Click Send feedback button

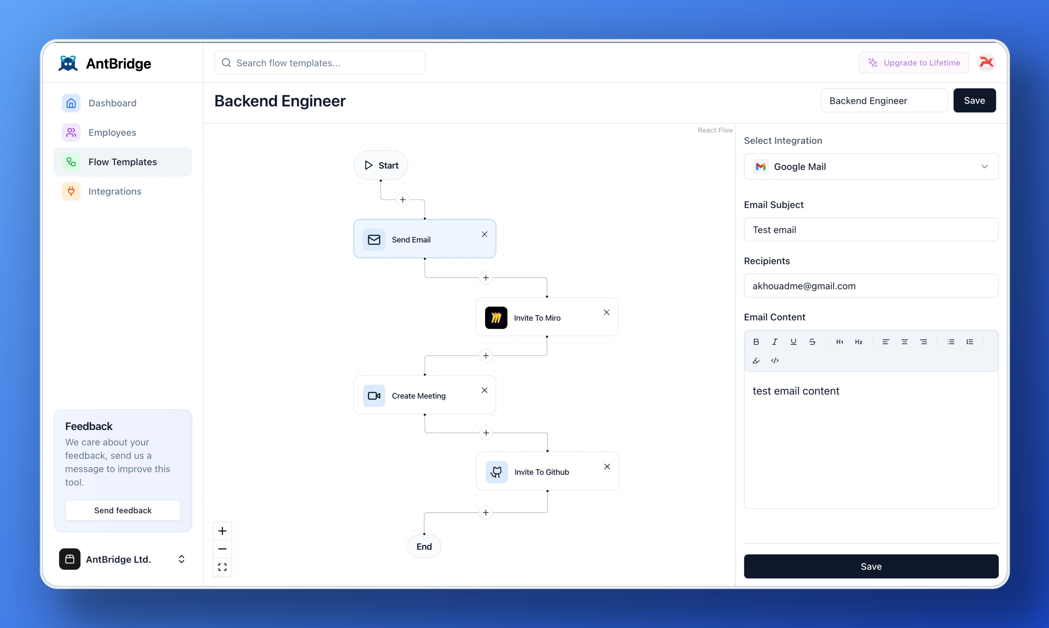click(x=123, y=510)
